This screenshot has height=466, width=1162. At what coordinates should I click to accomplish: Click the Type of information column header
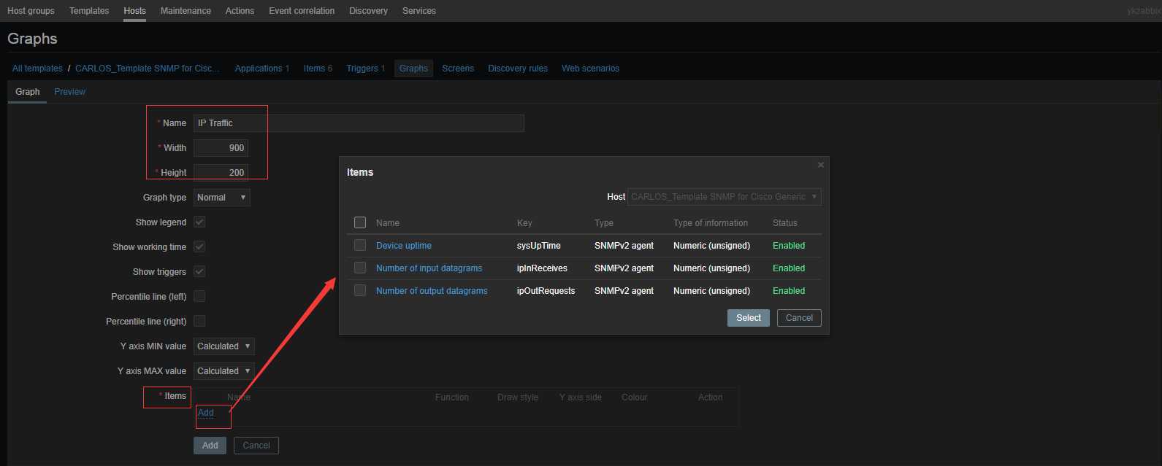[711, 223]
